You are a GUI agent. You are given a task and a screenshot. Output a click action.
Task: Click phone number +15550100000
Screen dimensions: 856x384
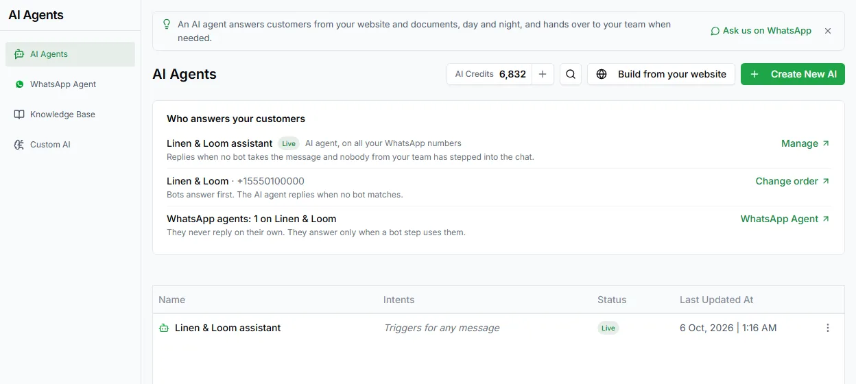coord(271,181)
